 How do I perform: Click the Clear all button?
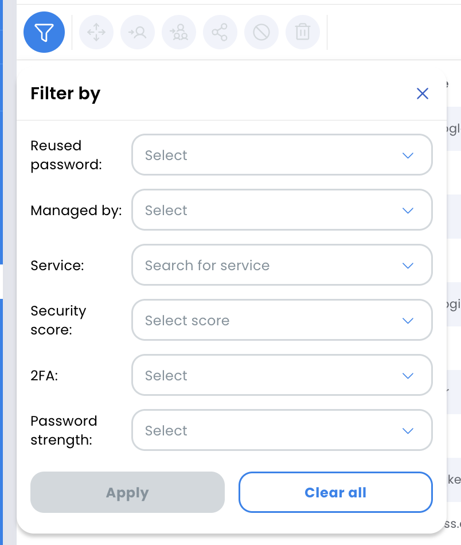point(335,492)
